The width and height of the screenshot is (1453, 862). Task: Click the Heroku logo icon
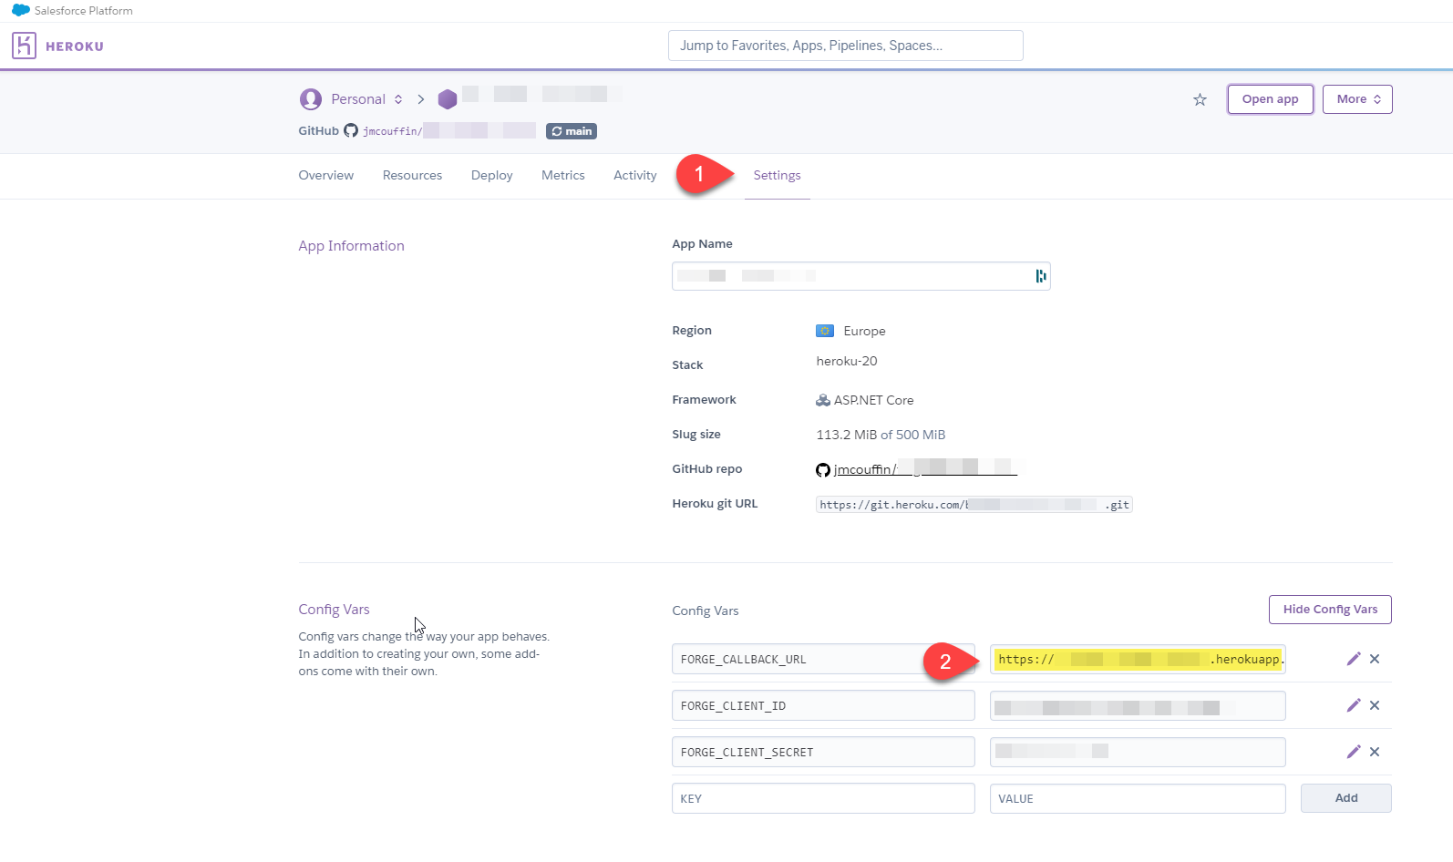click(x=24, y=46)
